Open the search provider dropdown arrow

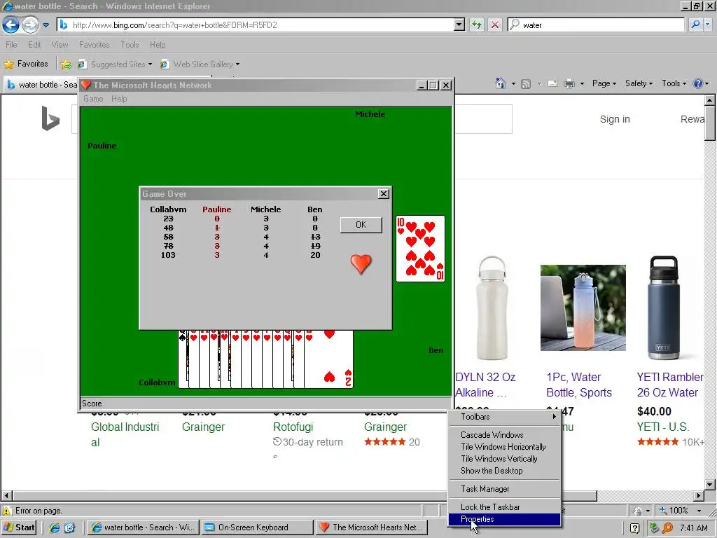point(708,25)
